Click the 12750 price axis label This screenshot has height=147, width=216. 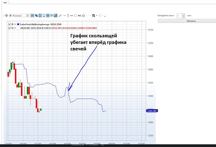[x=150, y=30]
